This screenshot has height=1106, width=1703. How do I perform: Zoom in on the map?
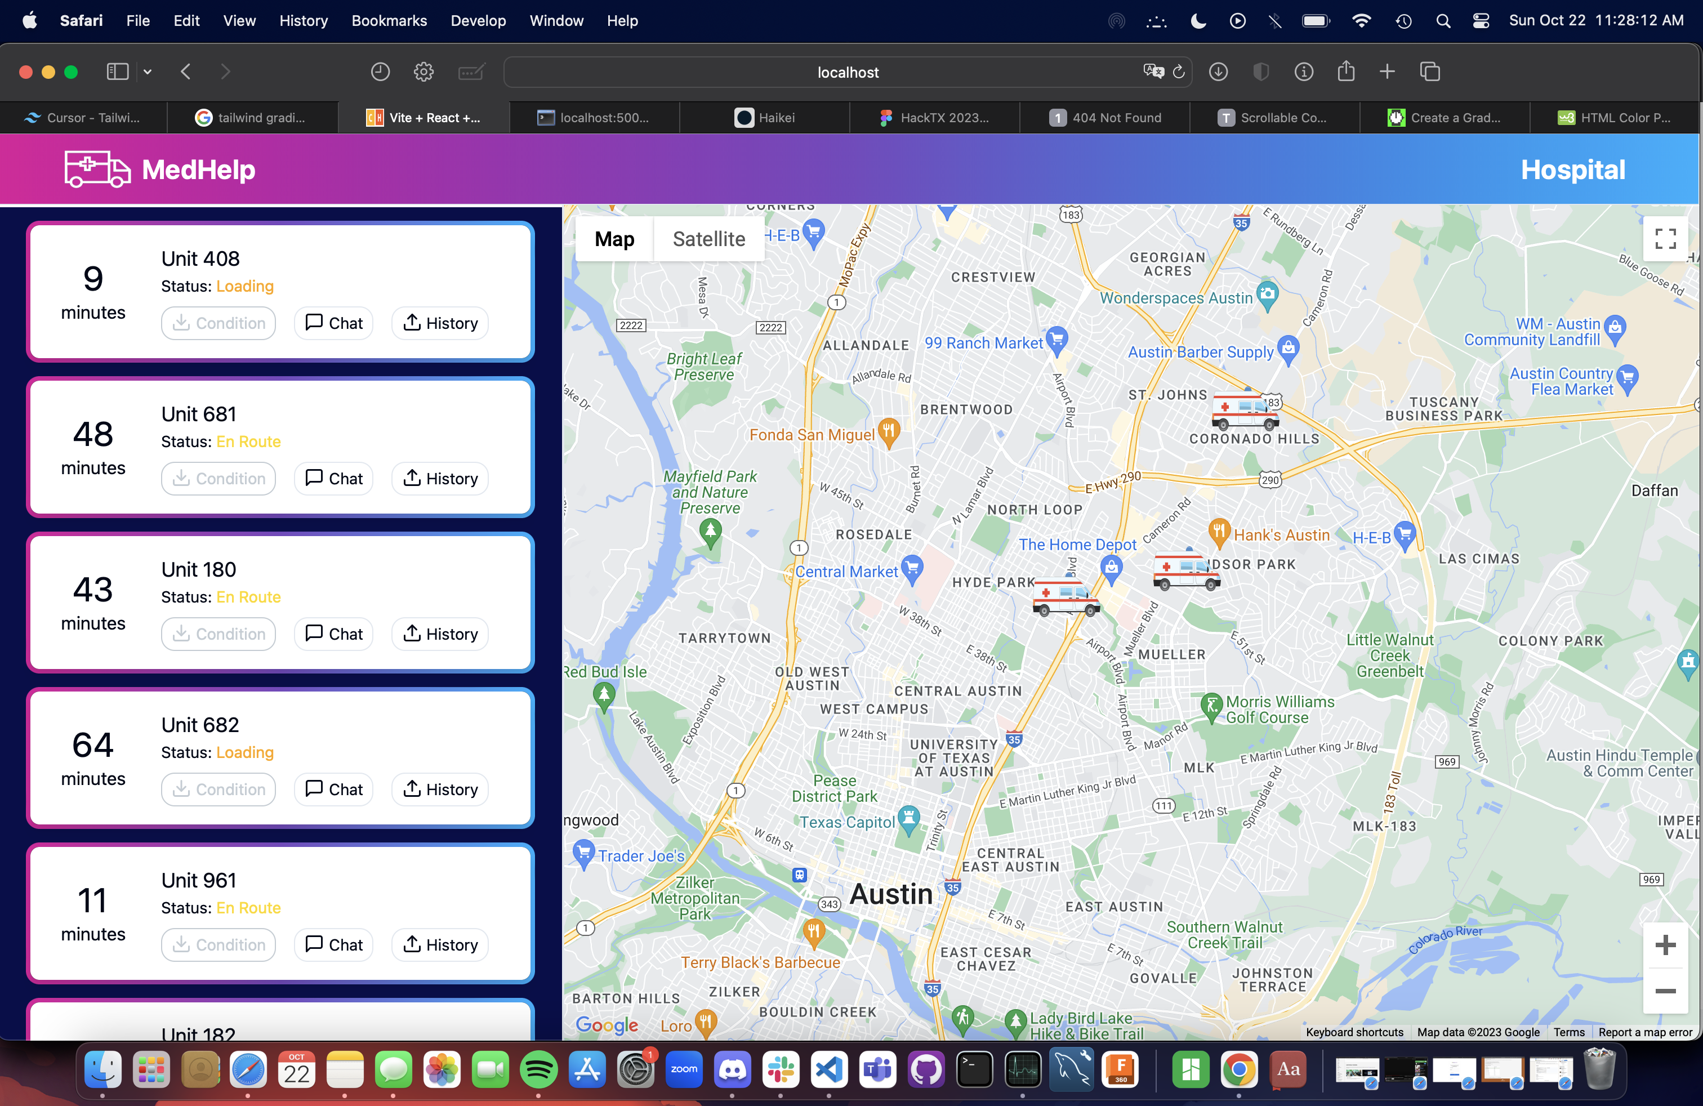pos(1665,945)
